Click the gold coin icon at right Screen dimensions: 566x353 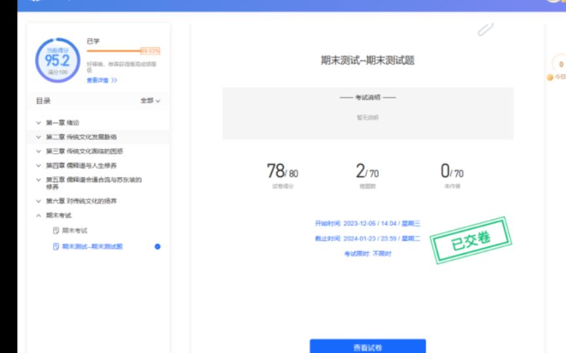click(x=550, y=77)
